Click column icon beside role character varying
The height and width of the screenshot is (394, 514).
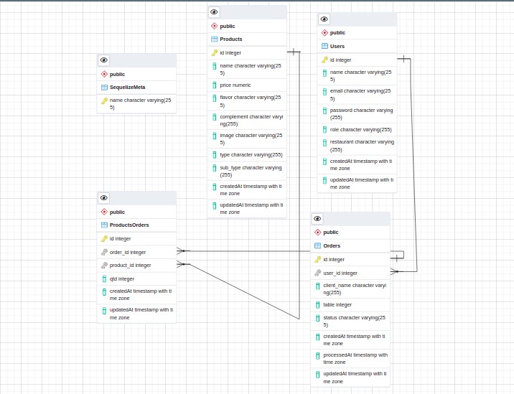[x=324, y=129]
